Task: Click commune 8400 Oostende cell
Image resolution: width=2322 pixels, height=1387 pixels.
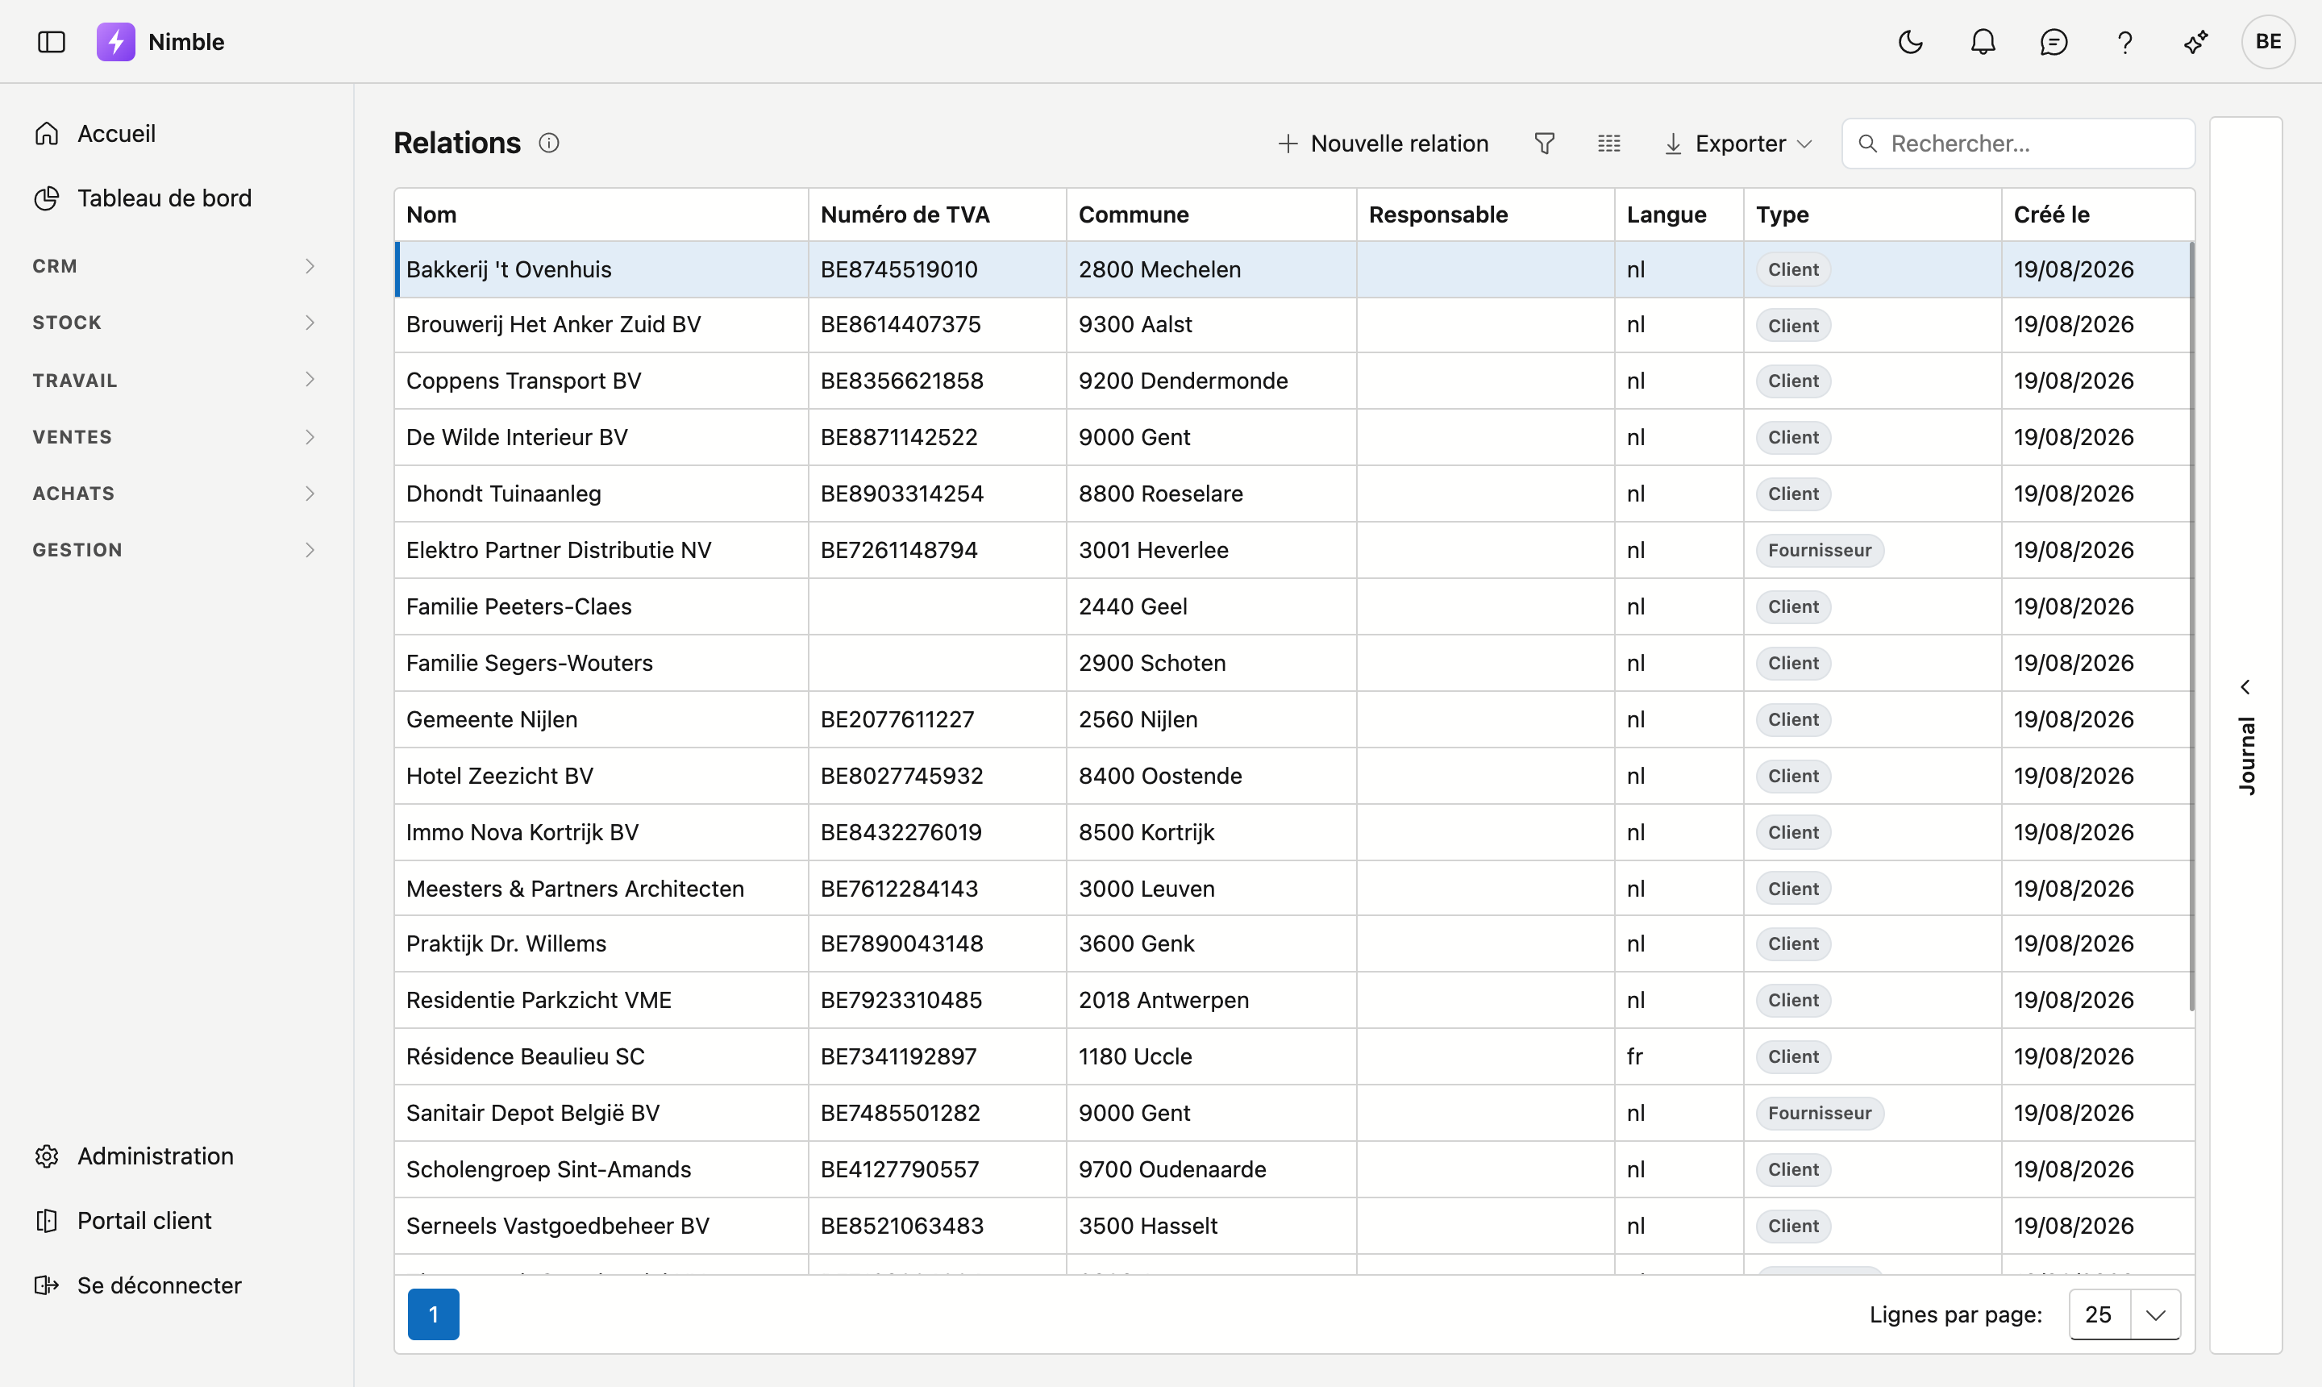Action: click(1211, 776)
